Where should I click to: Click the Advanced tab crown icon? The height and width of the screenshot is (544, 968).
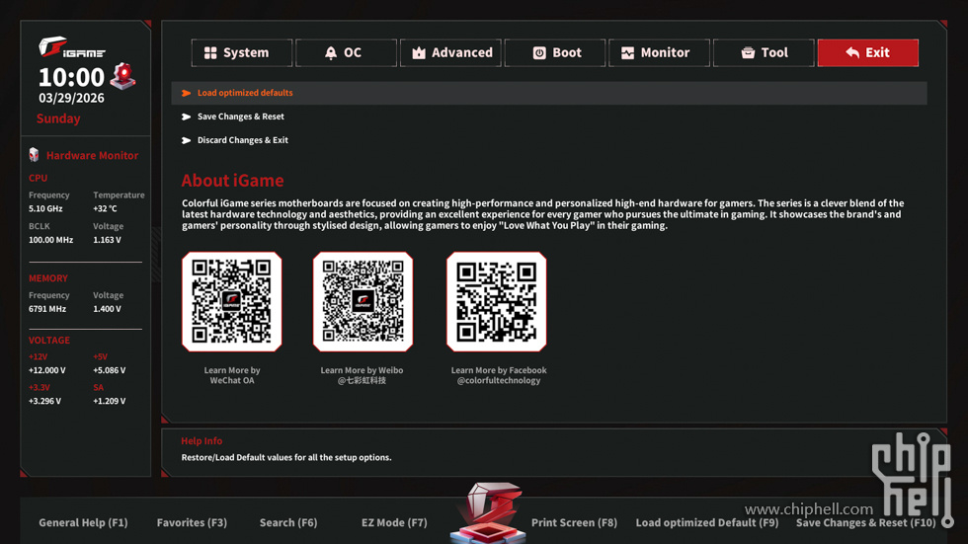pos(419,53)
